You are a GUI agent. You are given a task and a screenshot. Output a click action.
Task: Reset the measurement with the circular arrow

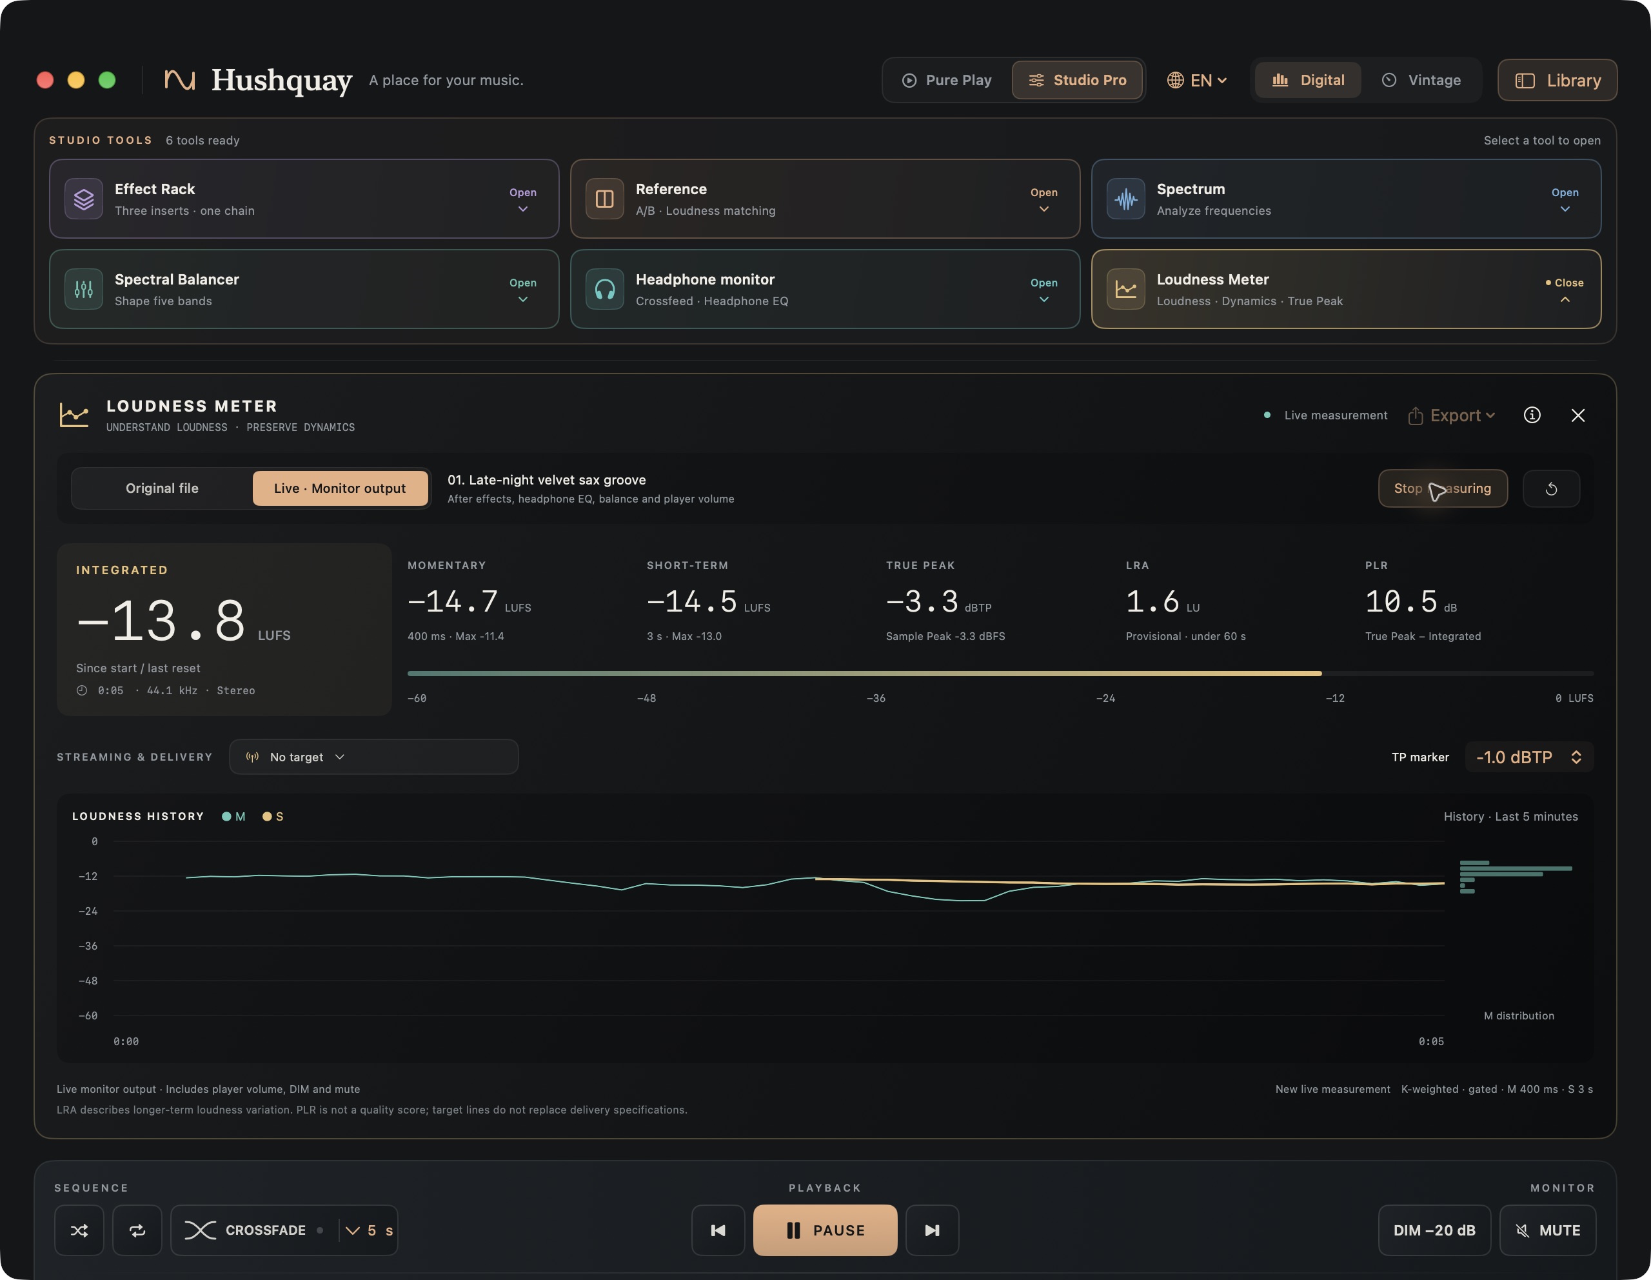pos(1551,488)
